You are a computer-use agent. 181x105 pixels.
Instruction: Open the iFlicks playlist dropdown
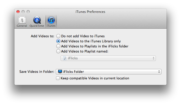tap(108, 58)
